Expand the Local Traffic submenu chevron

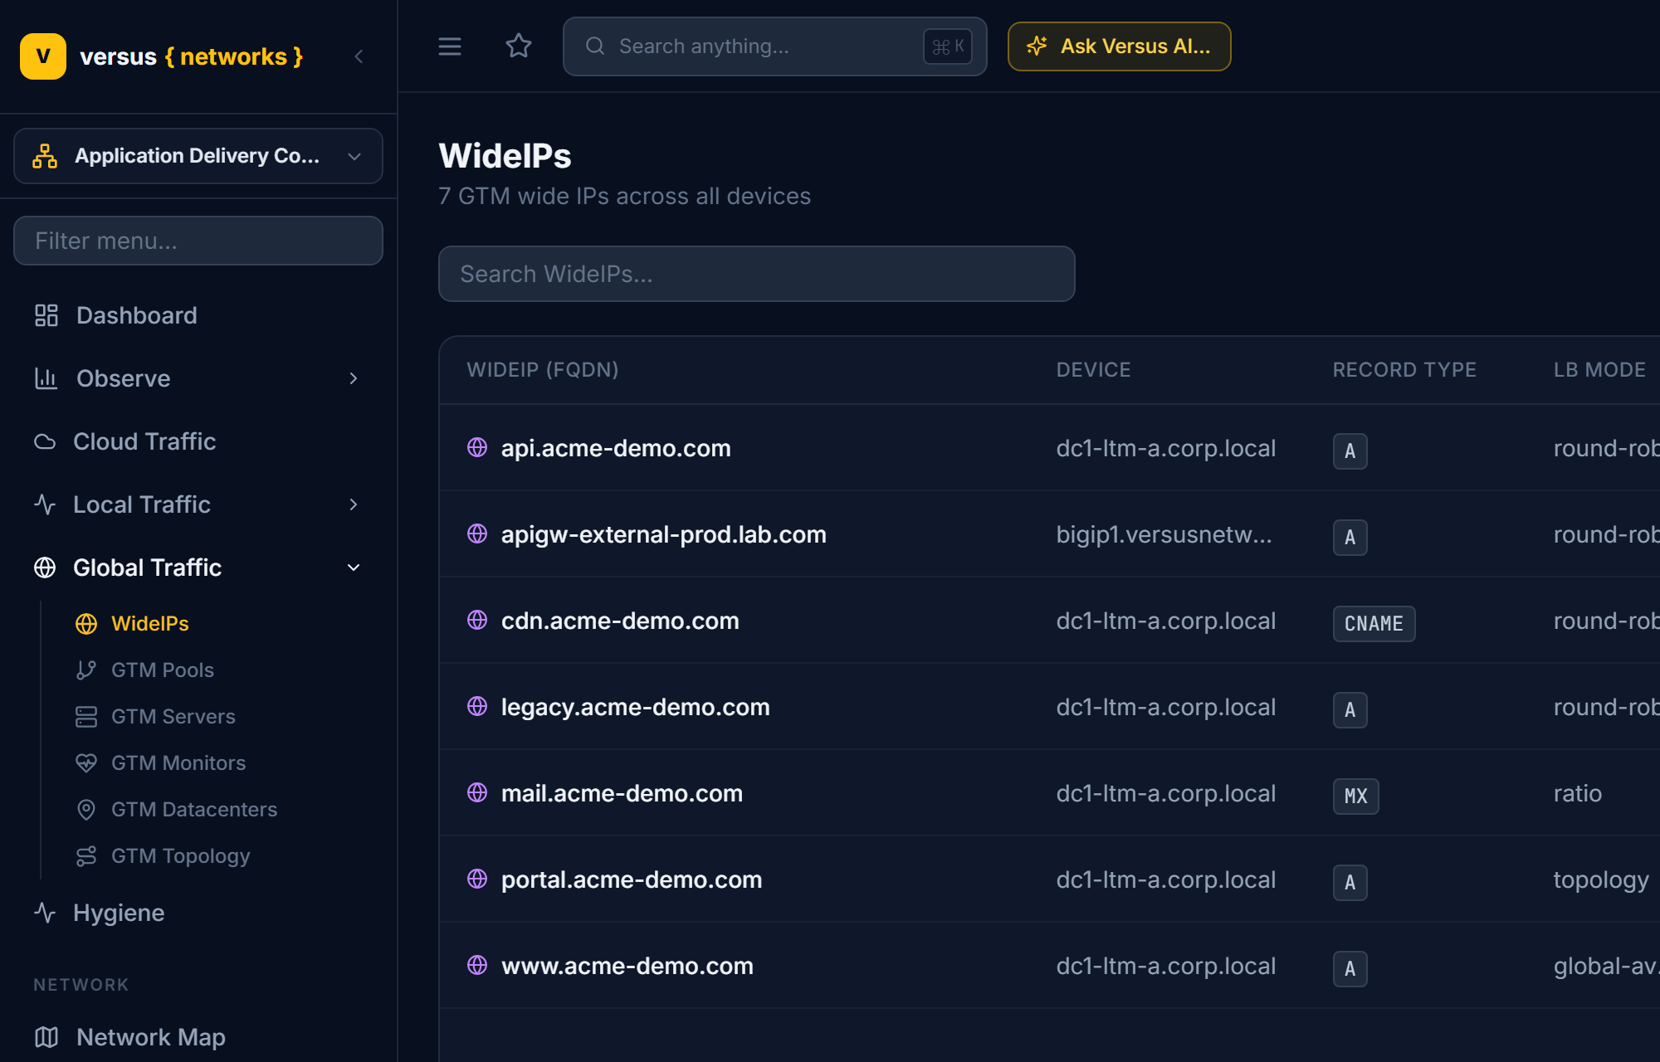point(354,504)
